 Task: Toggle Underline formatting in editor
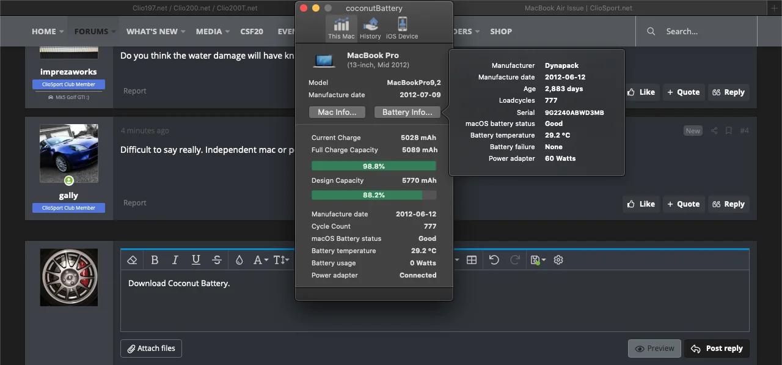[196, 260]
